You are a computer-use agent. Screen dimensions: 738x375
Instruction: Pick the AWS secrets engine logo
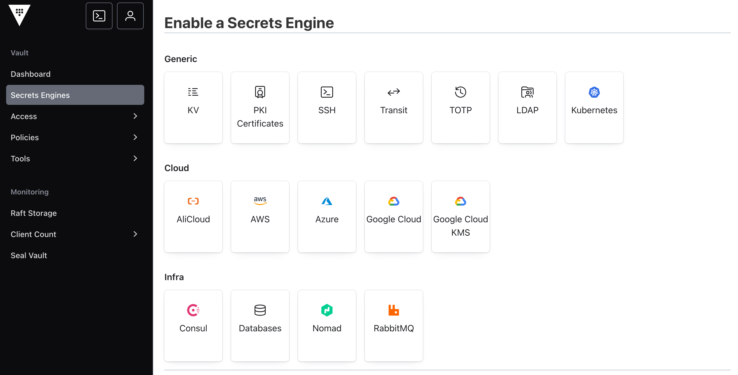(260, 201)
